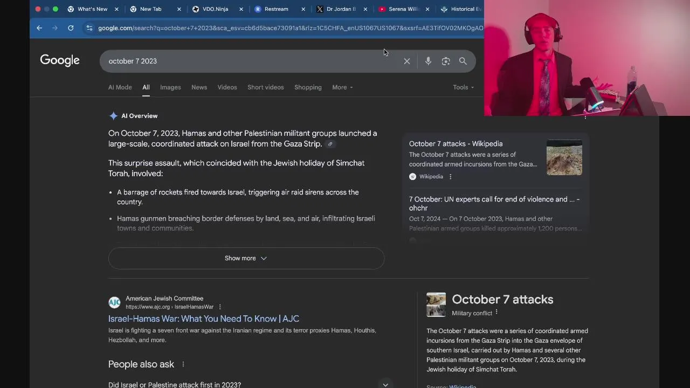The image size is (690, 388).
Task: Select the Images search filter
Action: point(170,87)
